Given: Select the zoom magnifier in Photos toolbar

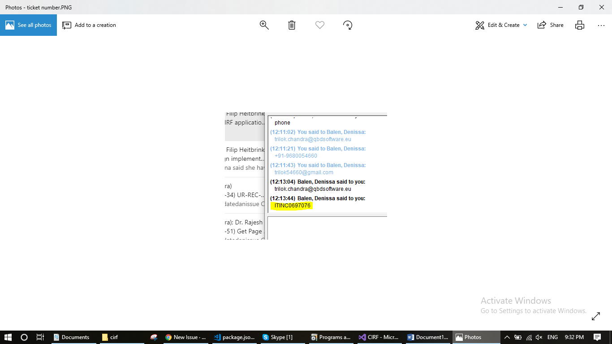Looking at the screenshot, I should [264, 25].
